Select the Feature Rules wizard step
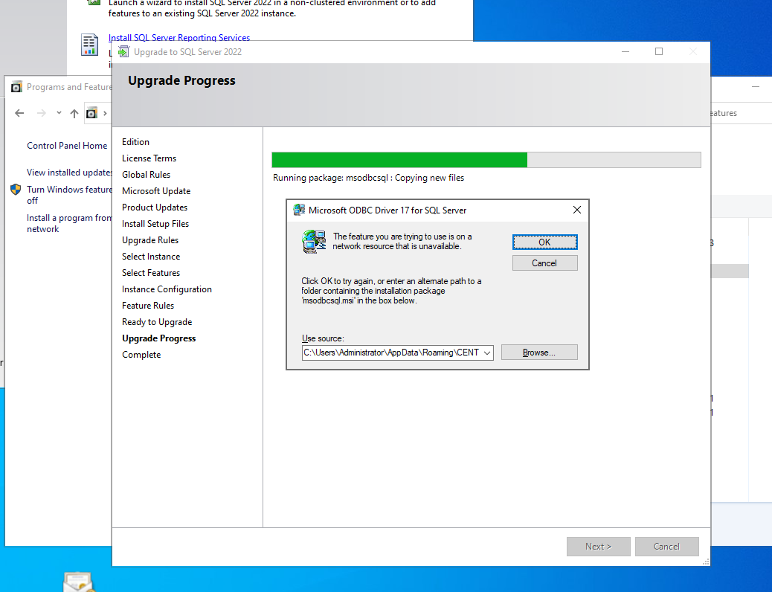Viewport: 772px width, 592px height. click(148, 306)
